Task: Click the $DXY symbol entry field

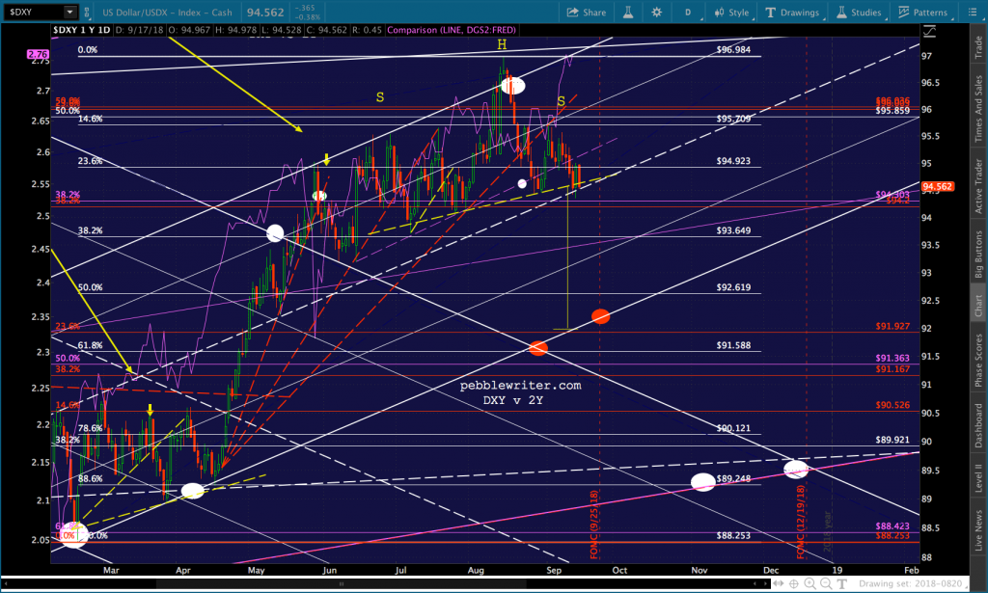Action: tap(33, 12)
